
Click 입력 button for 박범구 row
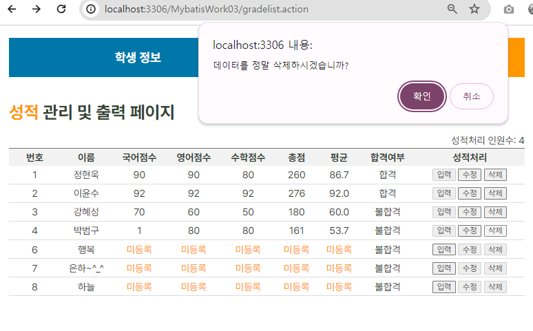pos(444,231)
